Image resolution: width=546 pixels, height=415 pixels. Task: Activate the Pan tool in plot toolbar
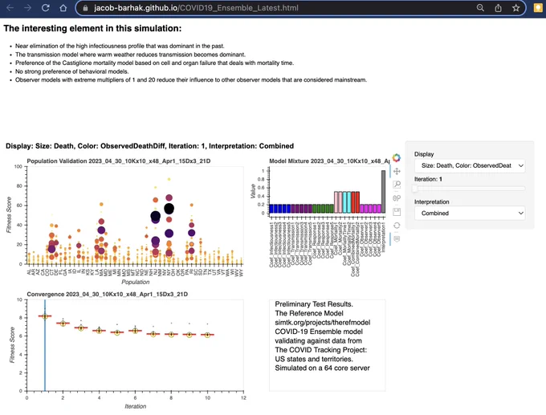(397, 171)
